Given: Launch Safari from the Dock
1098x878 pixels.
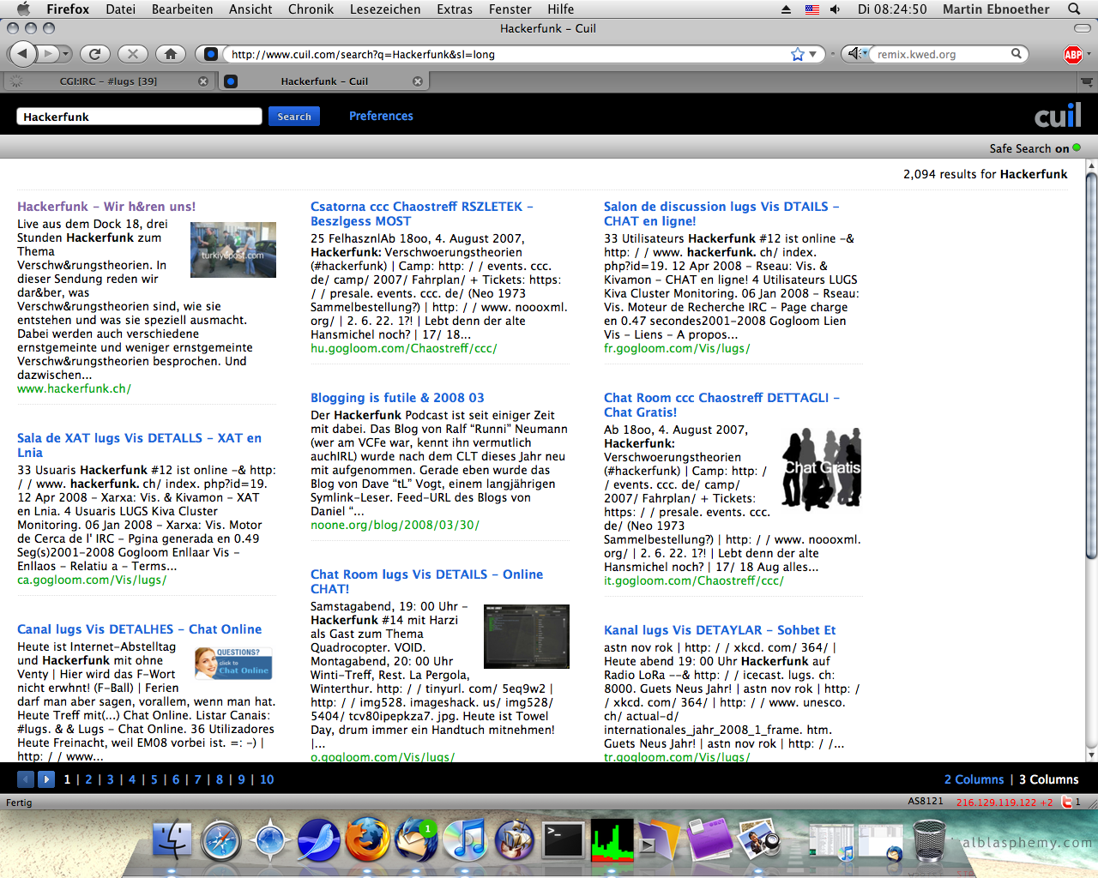Looking at the screenshot, I should point(221,839).
